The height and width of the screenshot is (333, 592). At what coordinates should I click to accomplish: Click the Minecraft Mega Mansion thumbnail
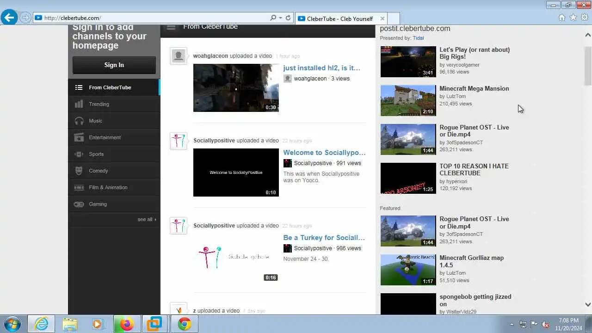click(x=408, y=100)
